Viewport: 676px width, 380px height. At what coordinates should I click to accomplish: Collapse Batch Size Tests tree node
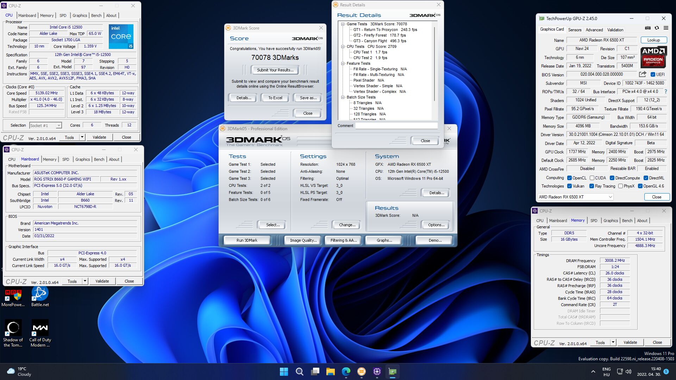point(343,97)
